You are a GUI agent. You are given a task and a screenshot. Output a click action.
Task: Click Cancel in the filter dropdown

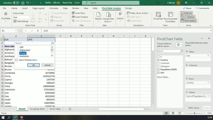(x=47, y=65)
